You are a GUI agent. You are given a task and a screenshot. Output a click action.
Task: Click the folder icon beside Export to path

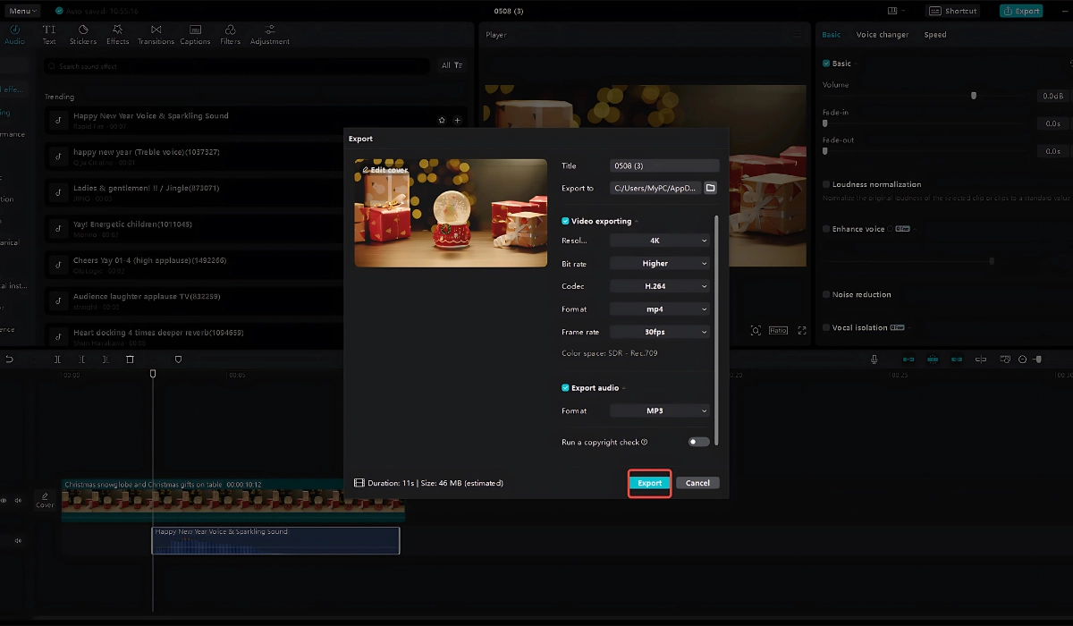pyautogui.click(x=711, y=189)
